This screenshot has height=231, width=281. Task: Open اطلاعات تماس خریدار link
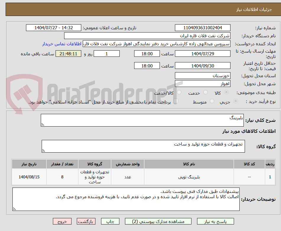point(62,44)
